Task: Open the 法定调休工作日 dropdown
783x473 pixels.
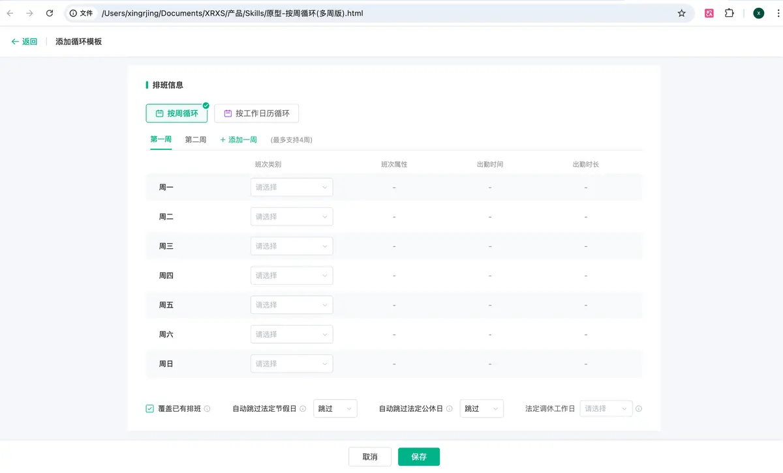Action: (606, 409)
